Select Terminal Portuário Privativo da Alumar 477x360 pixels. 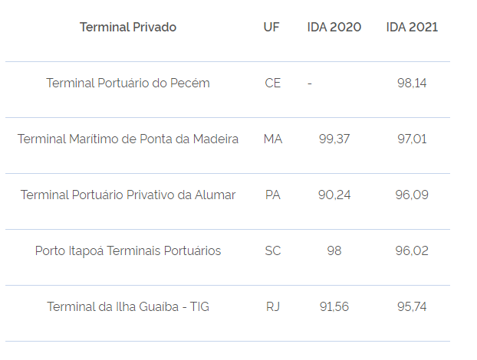click(x=128, y=195)
